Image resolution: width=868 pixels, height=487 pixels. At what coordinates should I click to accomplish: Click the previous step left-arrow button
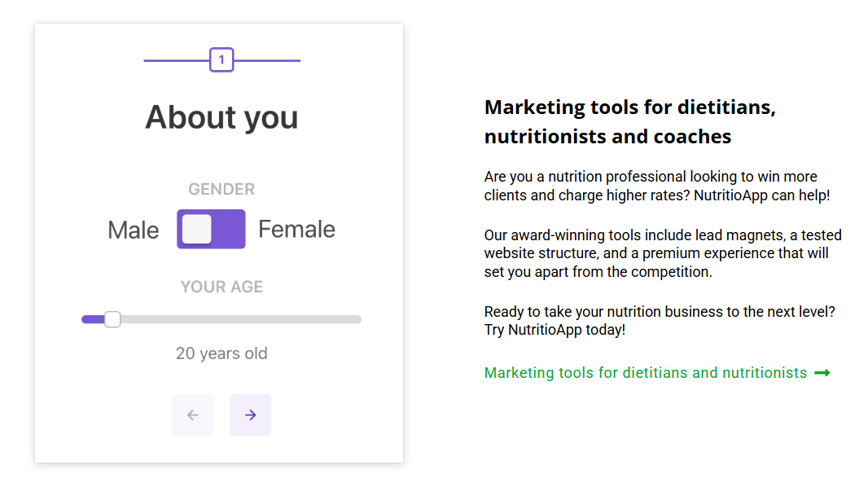(192, 415)
